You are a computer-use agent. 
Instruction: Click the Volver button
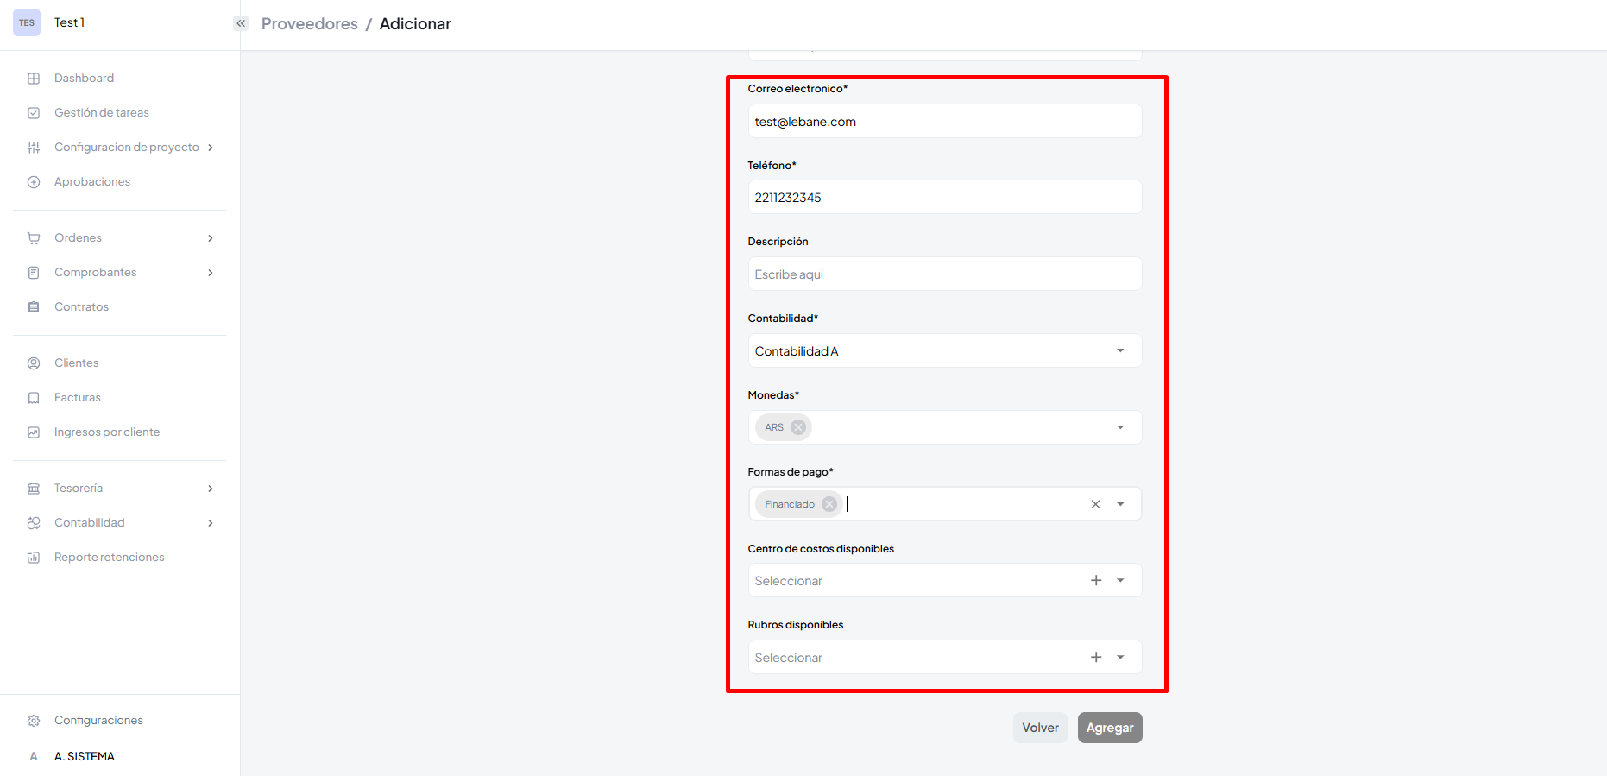[x=1040, y=728]
